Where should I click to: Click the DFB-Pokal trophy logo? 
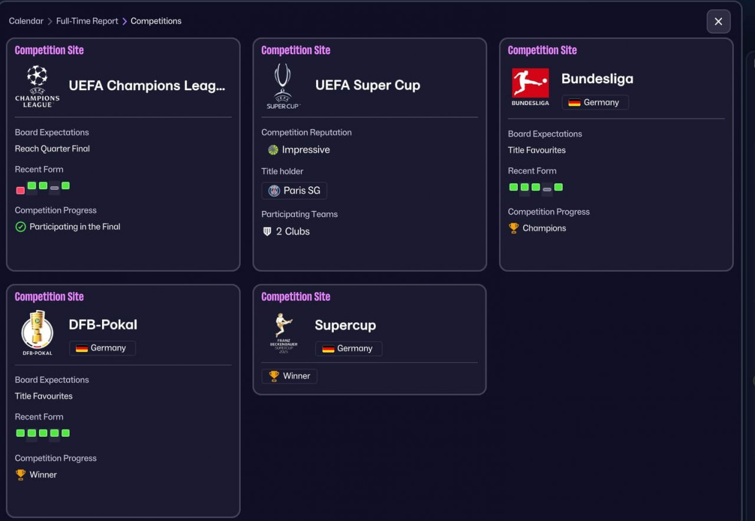tap(37, 333)
